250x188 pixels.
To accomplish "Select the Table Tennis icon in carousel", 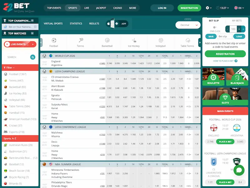I will click(188, 40).
